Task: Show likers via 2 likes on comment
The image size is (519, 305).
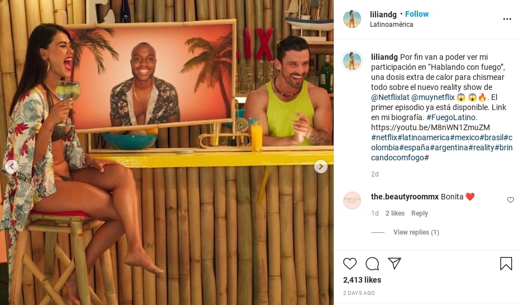Action: (x=395, y=213)
